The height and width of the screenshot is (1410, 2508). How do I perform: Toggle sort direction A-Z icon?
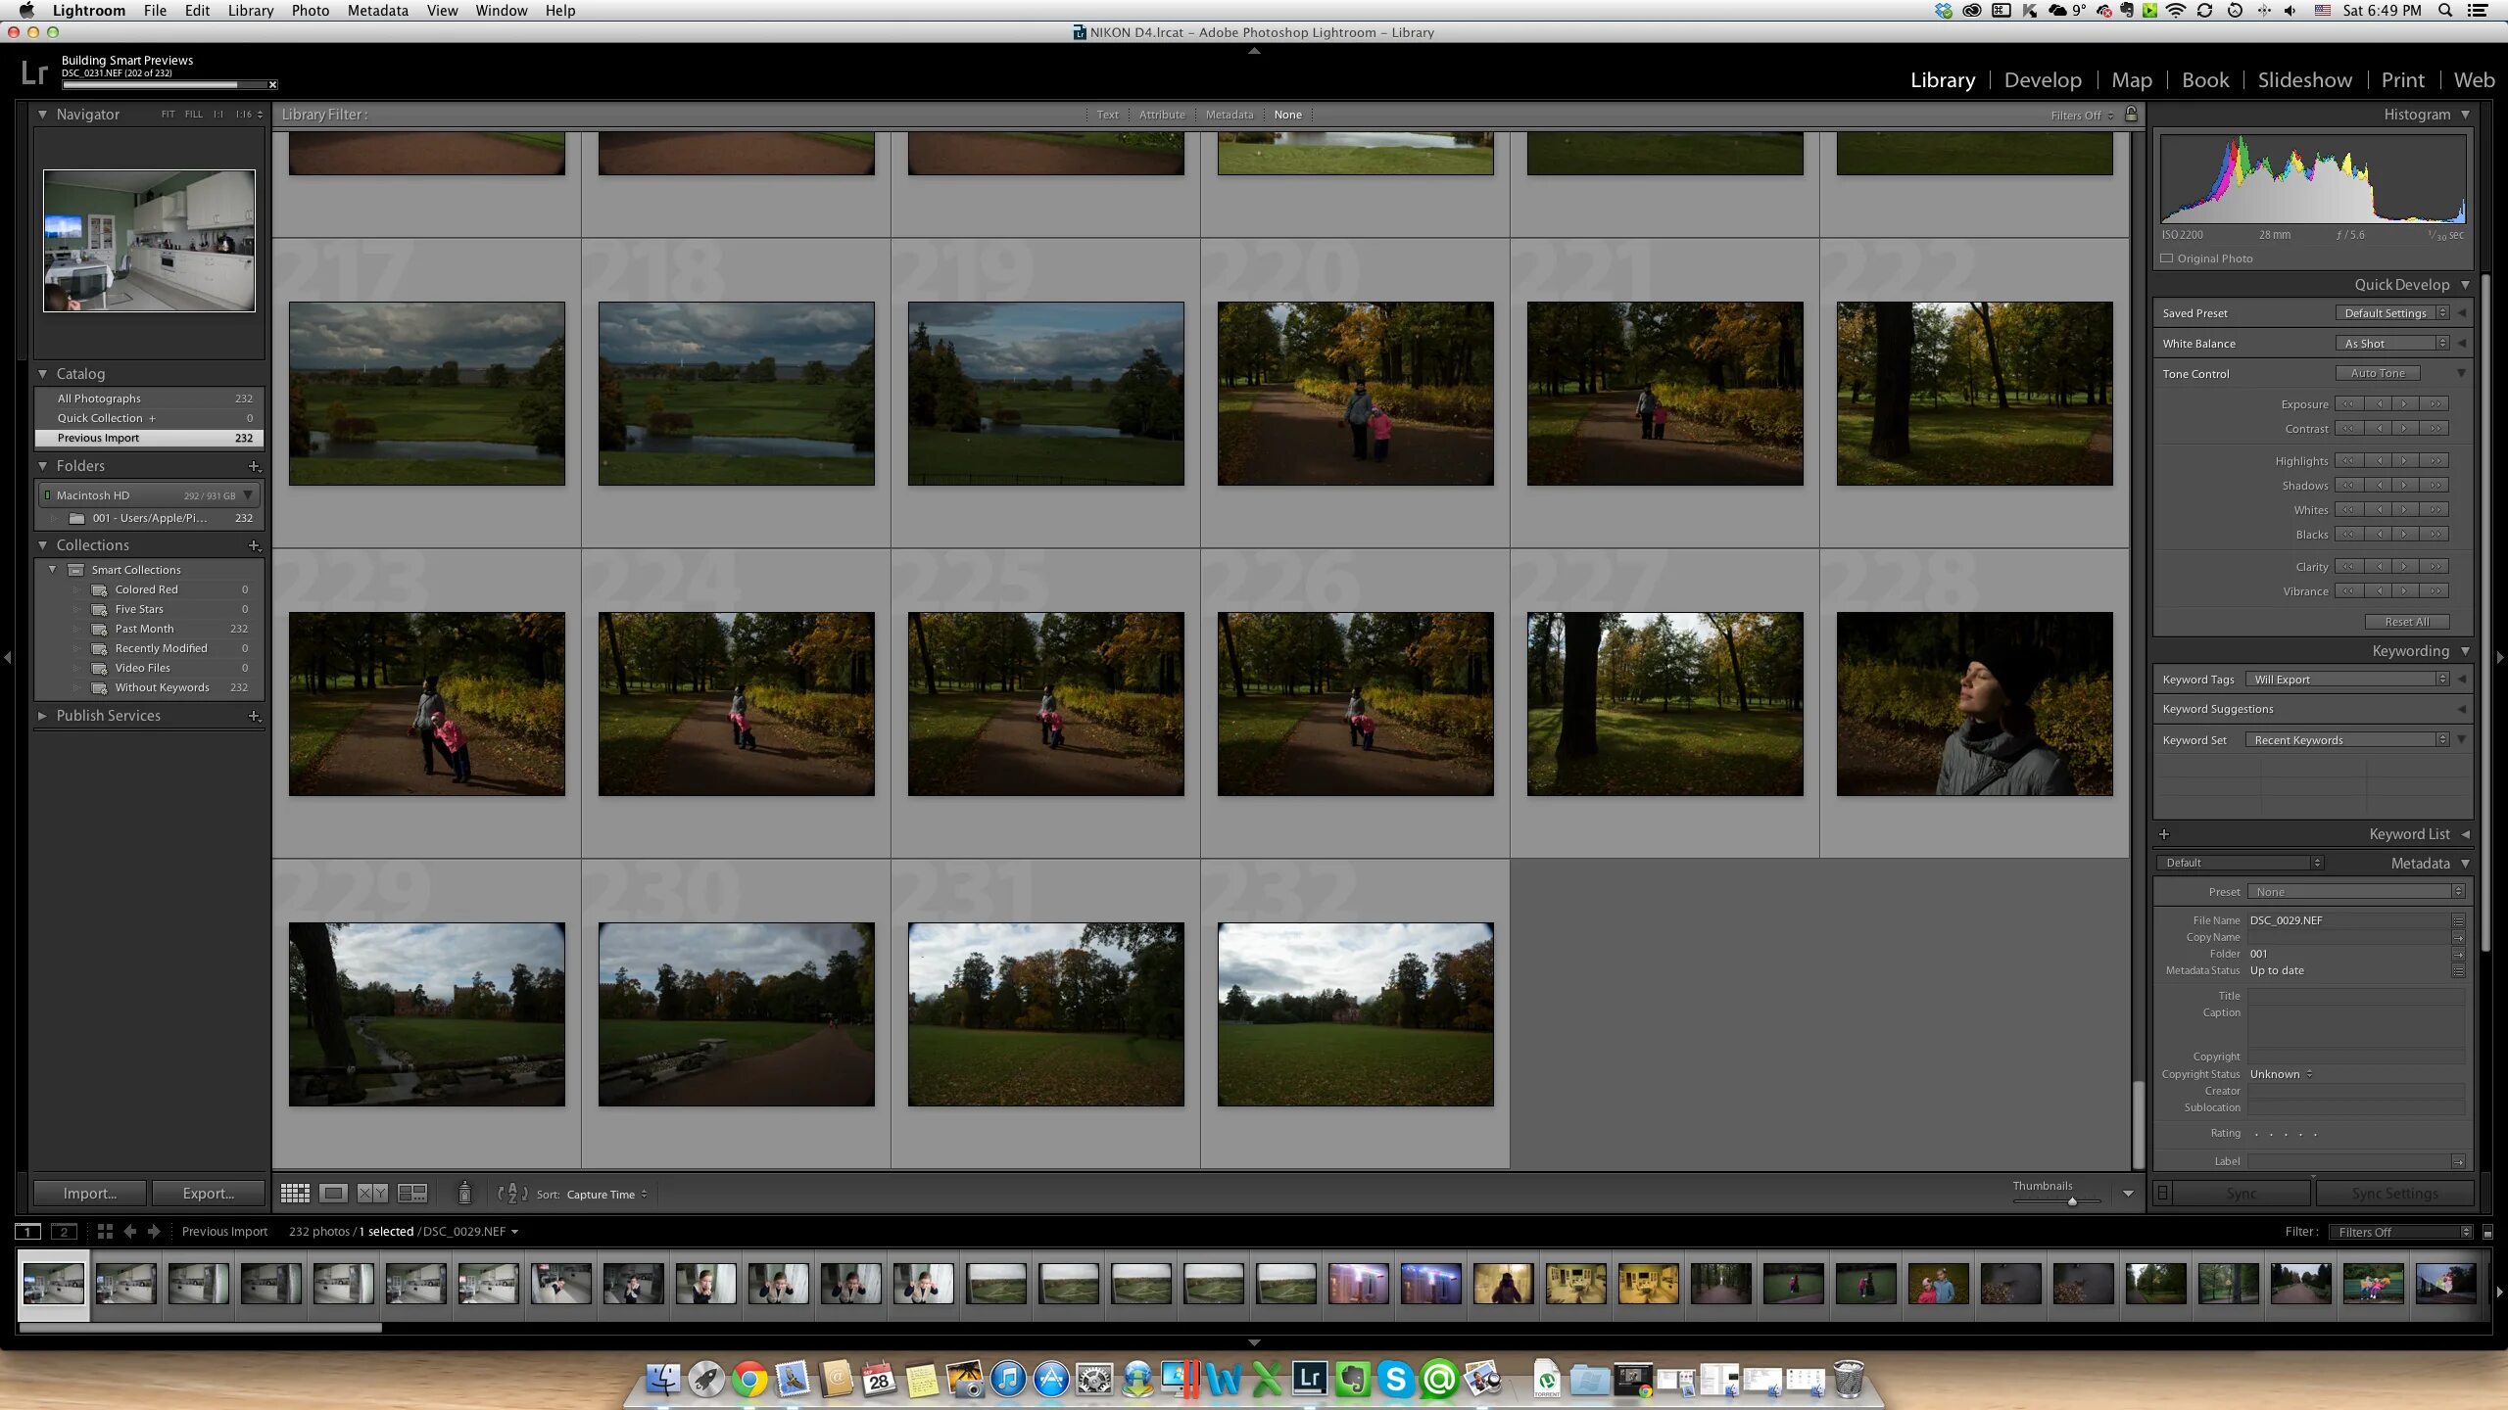[x=511, y=1193]
